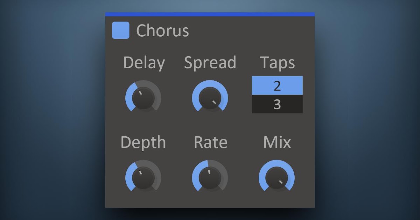Click the Mix label
The height and width of the screenshot is (220, 420).
(x=277, y=142)
